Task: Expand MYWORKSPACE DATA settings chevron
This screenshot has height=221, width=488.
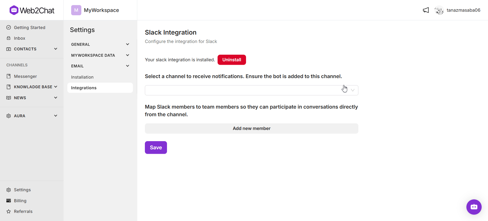Action: pyautogui.click(x=128, y=55)
